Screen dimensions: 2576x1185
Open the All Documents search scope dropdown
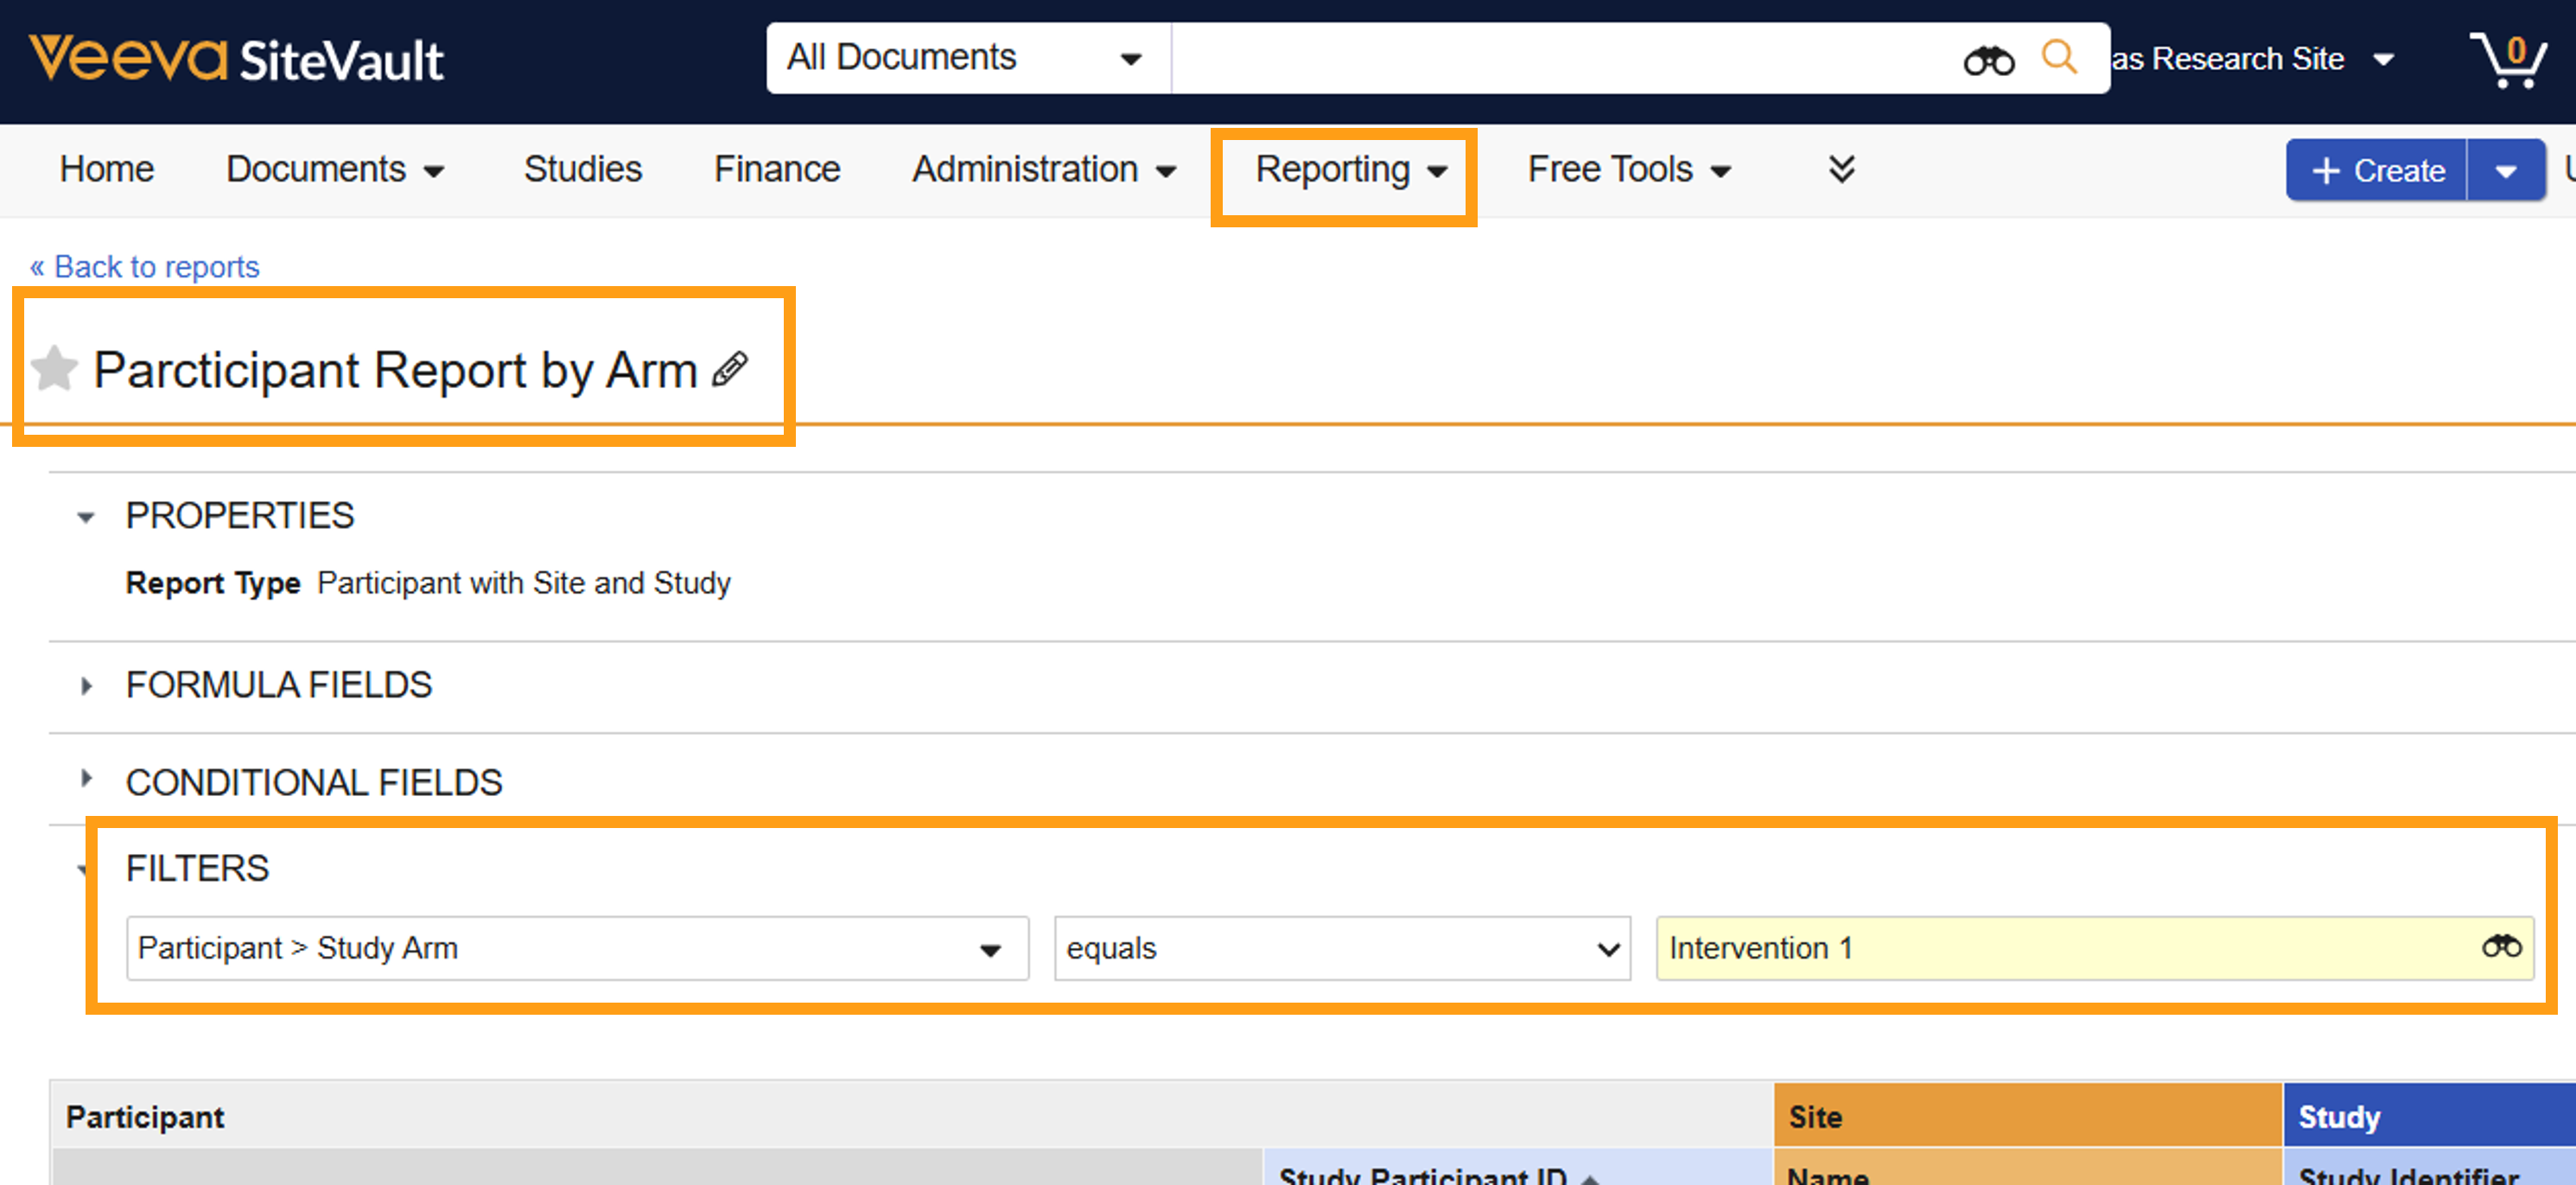coord(966,58)
